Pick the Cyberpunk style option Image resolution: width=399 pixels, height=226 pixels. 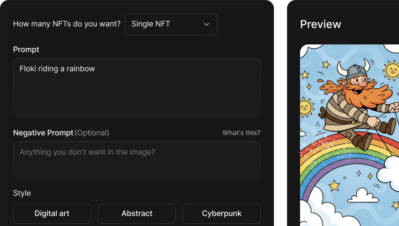click(x=222, y=213)
